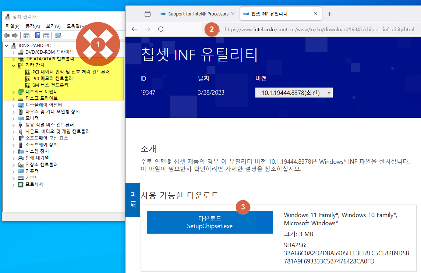421x273 pixels.
Task: Reload the Intel page with refresh icon
Action: tap(161, 29)
